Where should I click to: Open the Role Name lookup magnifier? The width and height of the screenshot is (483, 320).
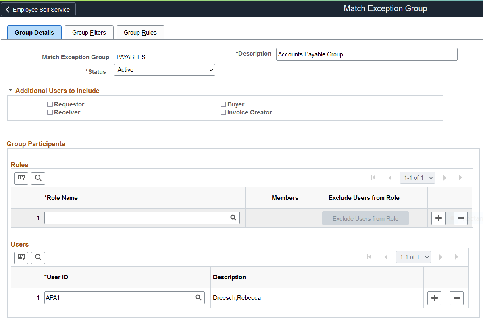tap(233, 218)
